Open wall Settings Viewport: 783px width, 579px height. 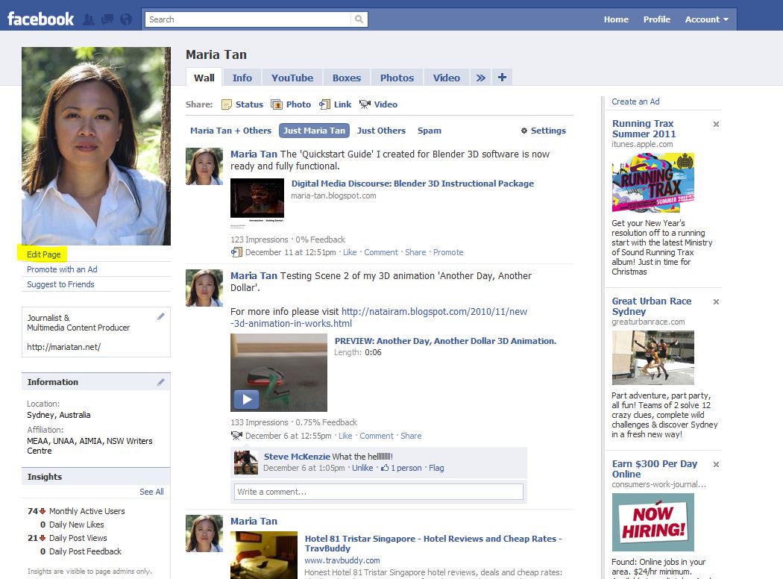click(x=548, y=131)
